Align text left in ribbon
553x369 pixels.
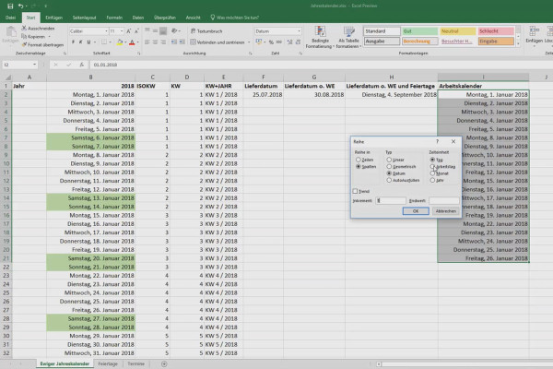[x=147, y=42]
